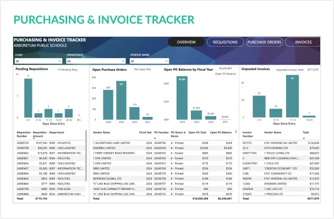The height and width of the screenshot is (219, 334).
Task: Click Open PO Balance total '$6,240,681'
Action: pyautogui.click(x=225, y=199)
